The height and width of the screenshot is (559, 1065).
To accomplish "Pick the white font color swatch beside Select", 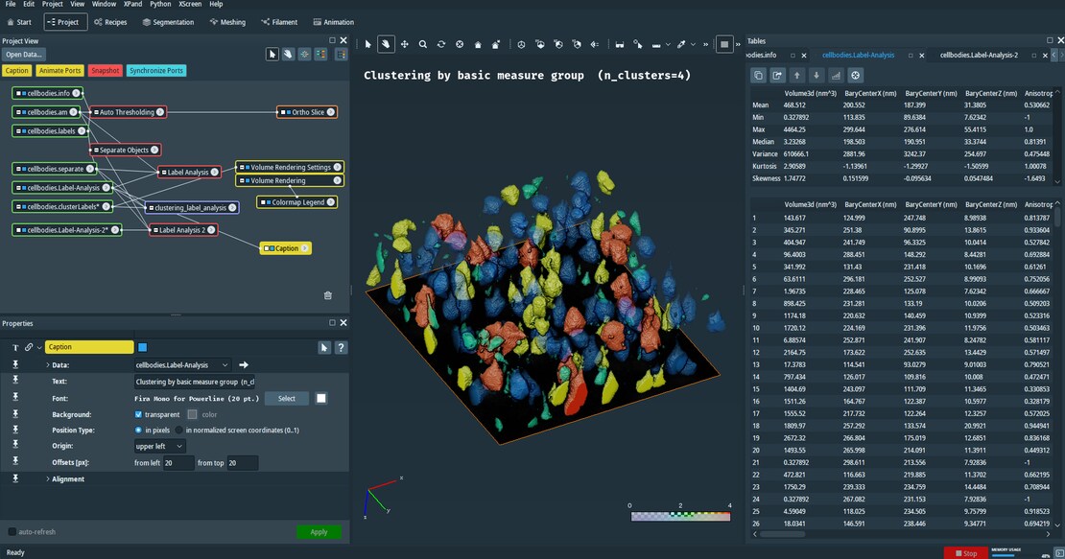I will (x=321, y=398).
